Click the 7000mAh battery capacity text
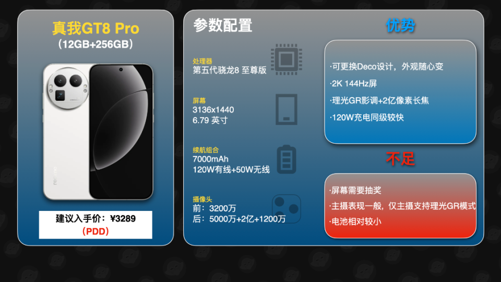Screen dimensions: 501x282 210,159
